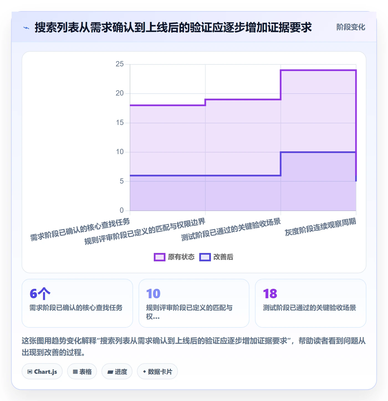Click the 表格 chip's grid icon
This screenshot has height=401, width=388.
coord(75,372)
